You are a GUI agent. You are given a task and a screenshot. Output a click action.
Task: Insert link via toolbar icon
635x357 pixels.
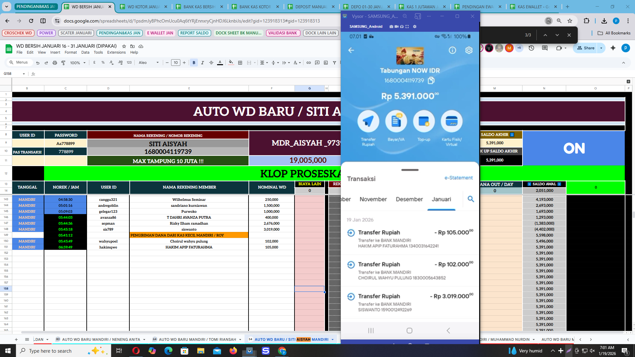(309, 63)
